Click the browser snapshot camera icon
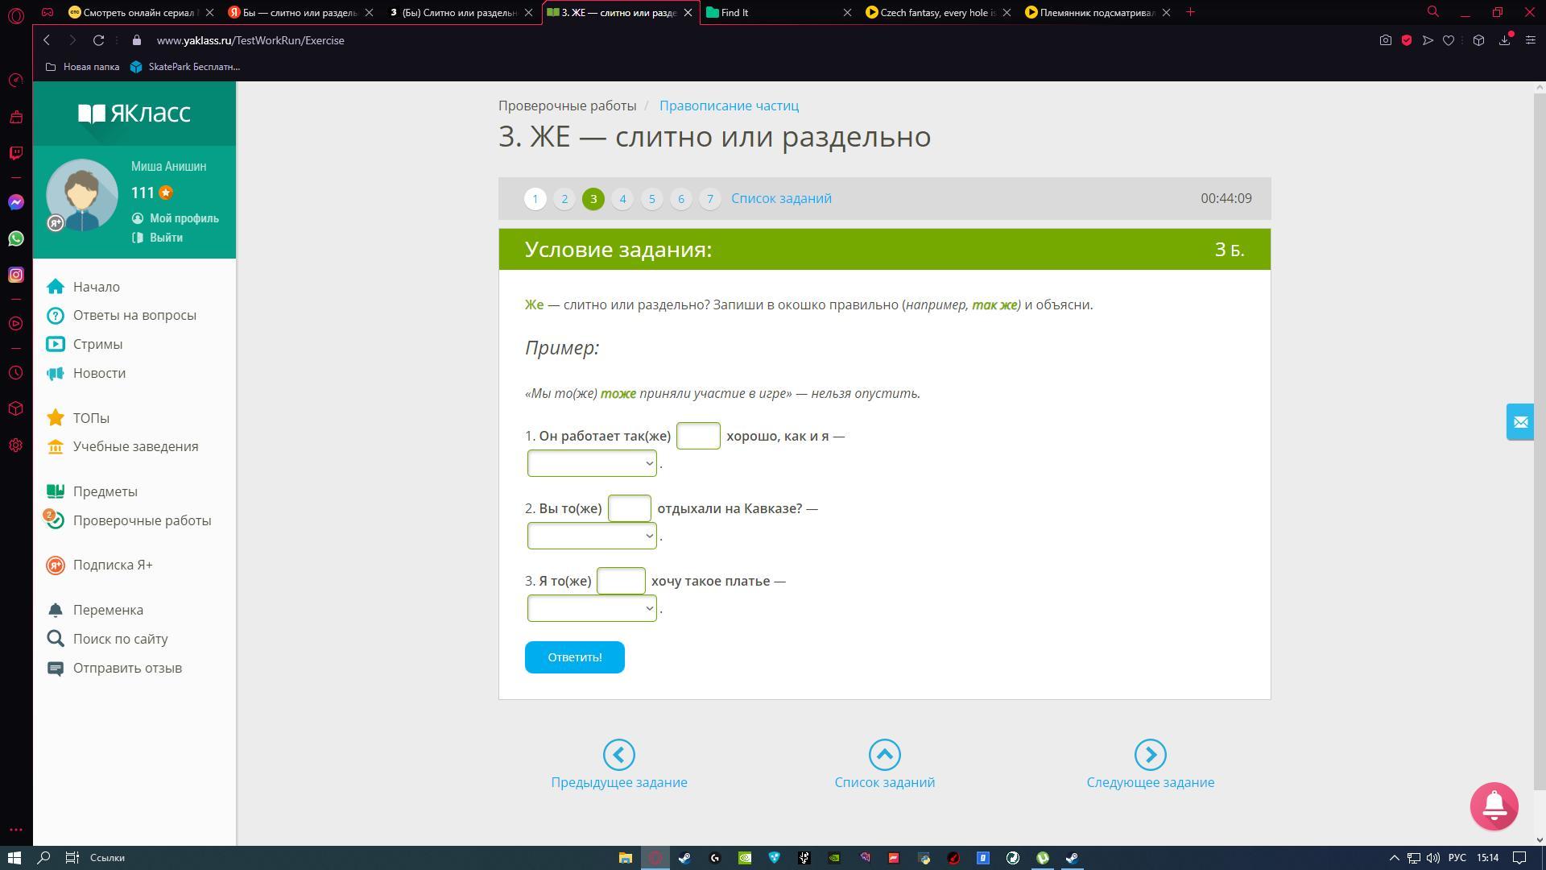The width and height of the screenshot is (1546, 870). 1385,40
